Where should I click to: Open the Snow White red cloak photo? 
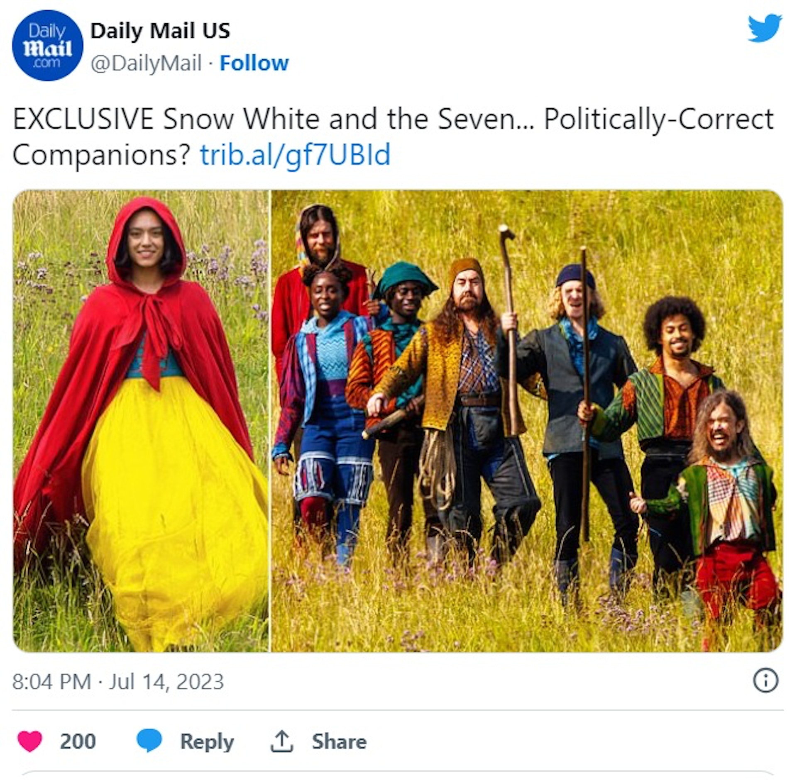pyautogui.click(x=141, y=421)
